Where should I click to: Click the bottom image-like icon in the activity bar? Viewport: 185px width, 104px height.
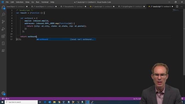coord(3,51)
